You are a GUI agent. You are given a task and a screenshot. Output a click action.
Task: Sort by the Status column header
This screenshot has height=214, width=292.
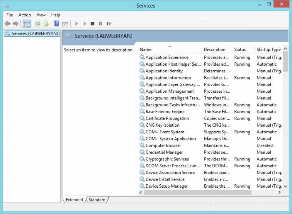[243, 49]
